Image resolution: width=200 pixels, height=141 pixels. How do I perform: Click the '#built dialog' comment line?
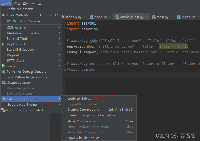[x=80, y=69]
